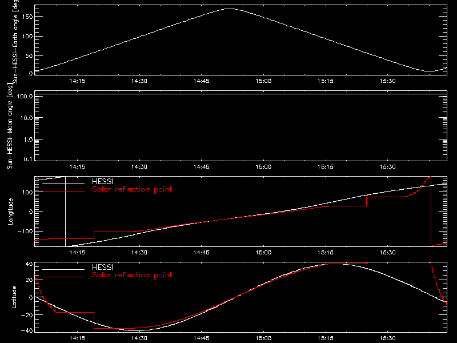Click white HESSI legend line in Longitude plot
Screen dimensions: 457x343
coord(63,184)
